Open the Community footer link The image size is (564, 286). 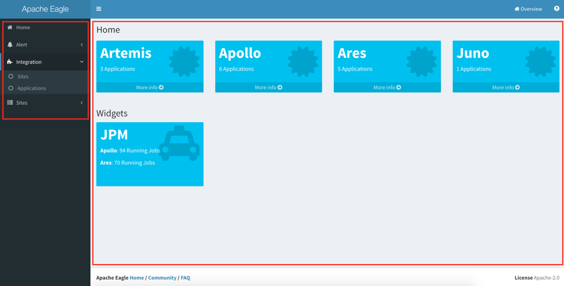coord(162,278)
